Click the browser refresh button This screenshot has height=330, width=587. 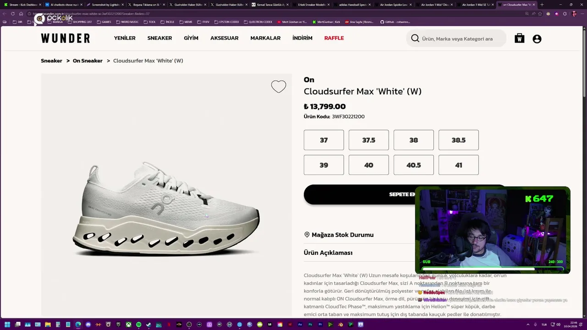click(12, 14)
